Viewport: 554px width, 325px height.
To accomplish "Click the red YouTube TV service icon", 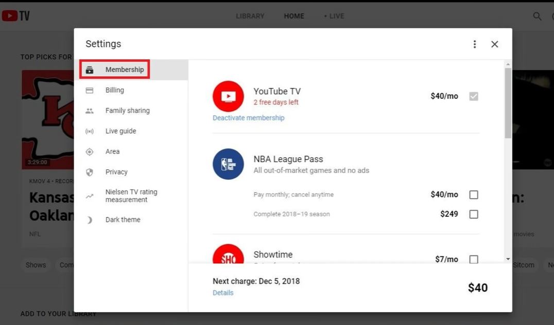I will pos(228,96).
